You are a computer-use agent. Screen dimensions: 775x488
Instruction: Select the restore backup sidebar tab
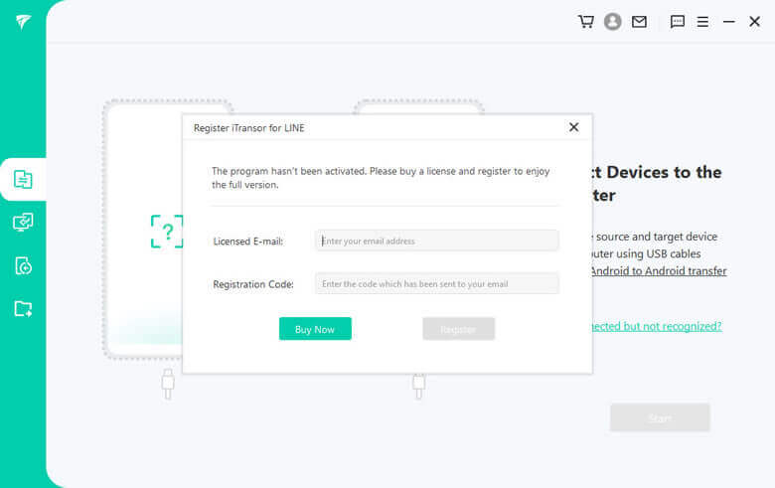click(x=23, y=265)
